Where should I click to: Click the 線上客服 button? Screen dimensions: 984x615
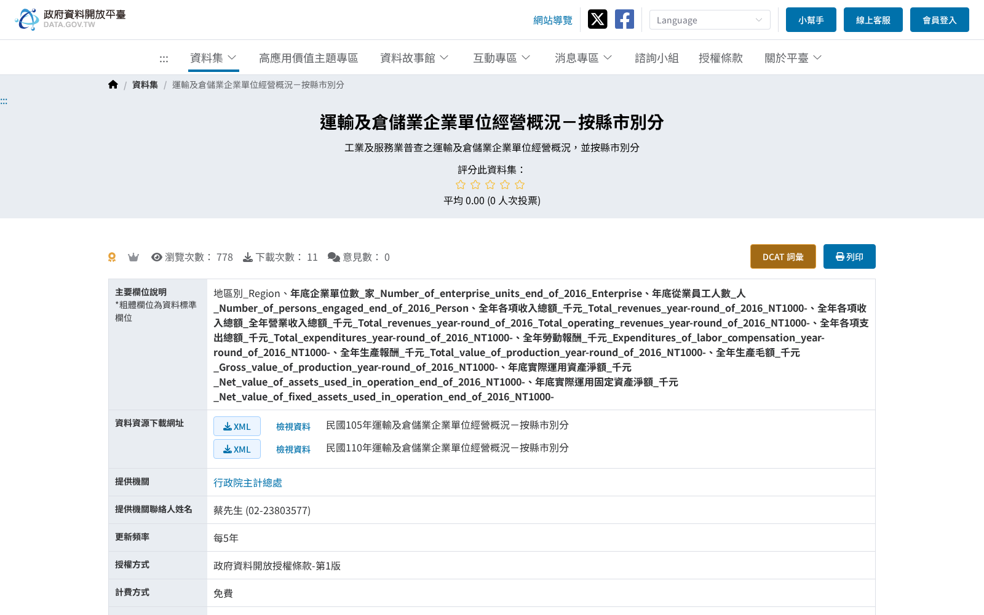(873, 20)
